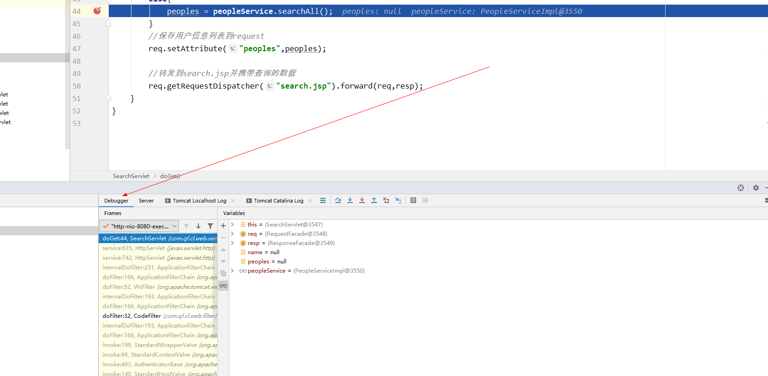
Task: Click the red Force Step Into icon
Action: coord(362,200)
